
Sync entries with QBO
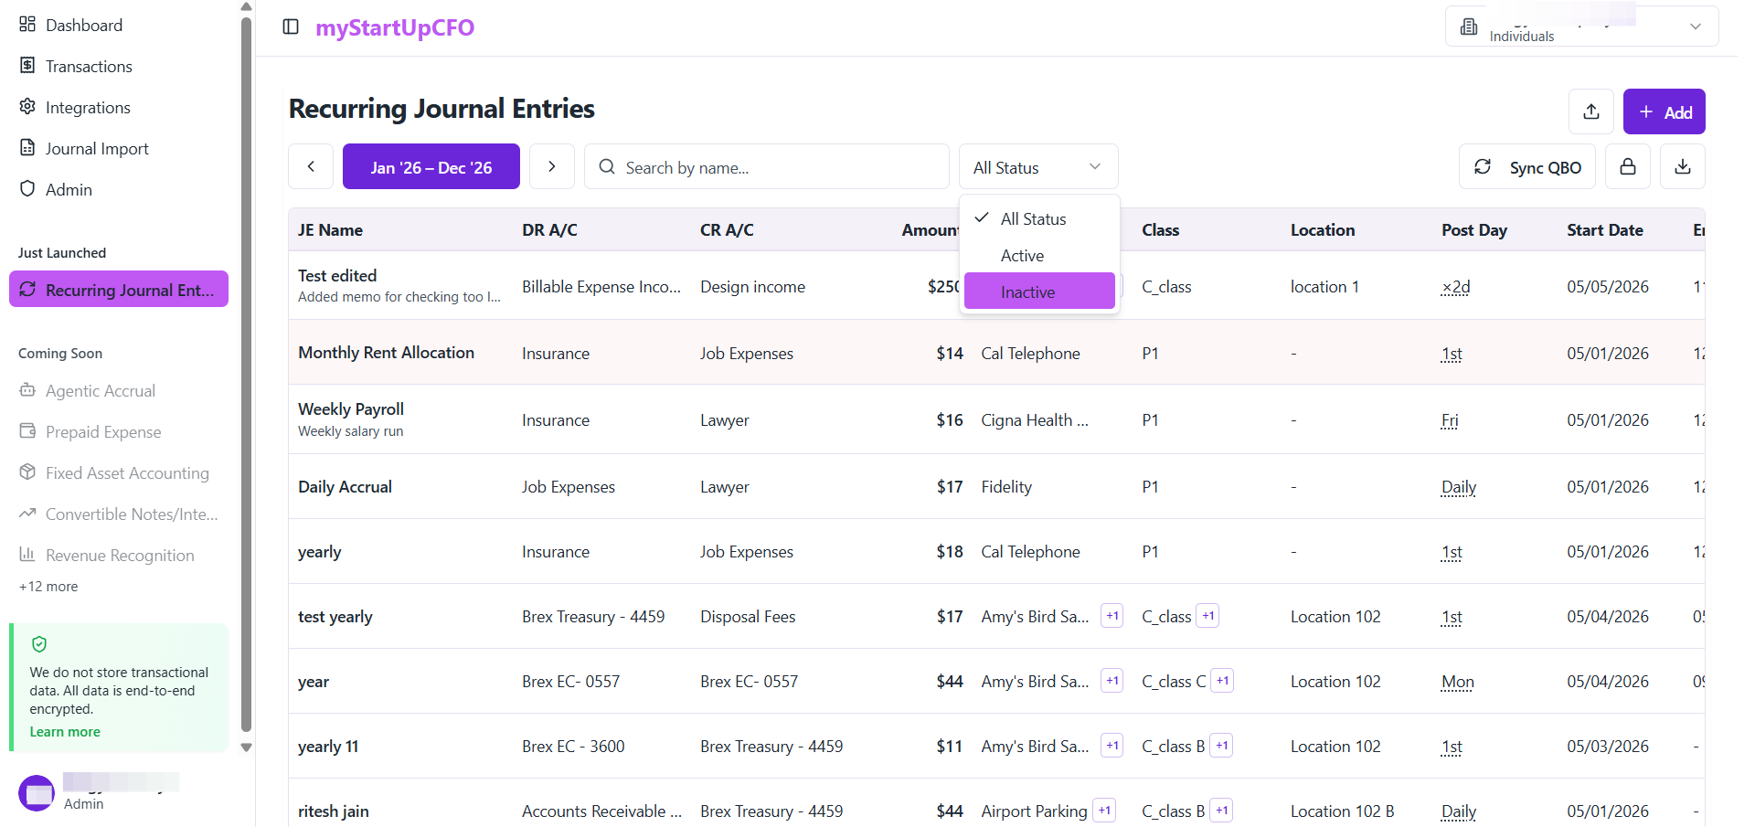click(x=1527, y=166)
